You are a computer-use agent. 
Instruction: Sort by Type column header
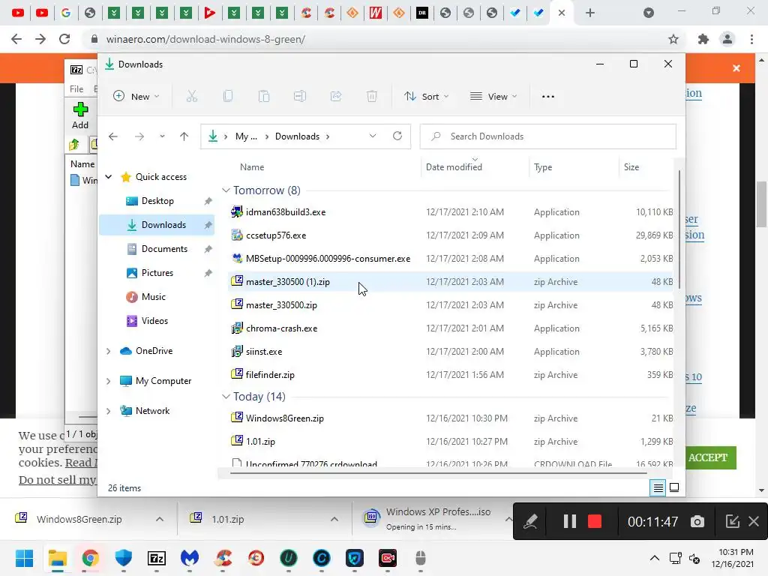point(543,167)
